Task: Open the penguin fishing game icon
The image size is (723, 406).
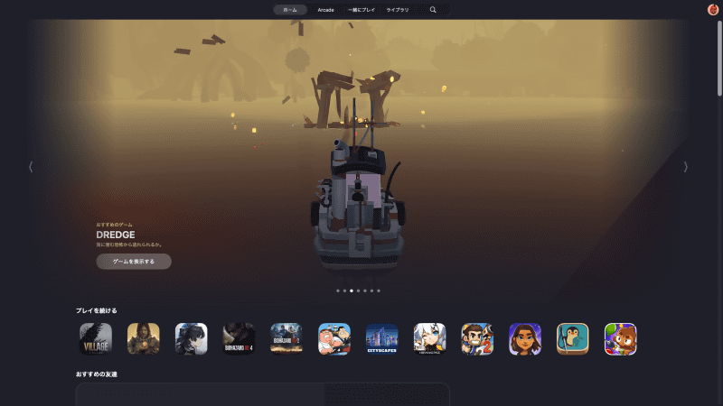Action: point(573,339)
